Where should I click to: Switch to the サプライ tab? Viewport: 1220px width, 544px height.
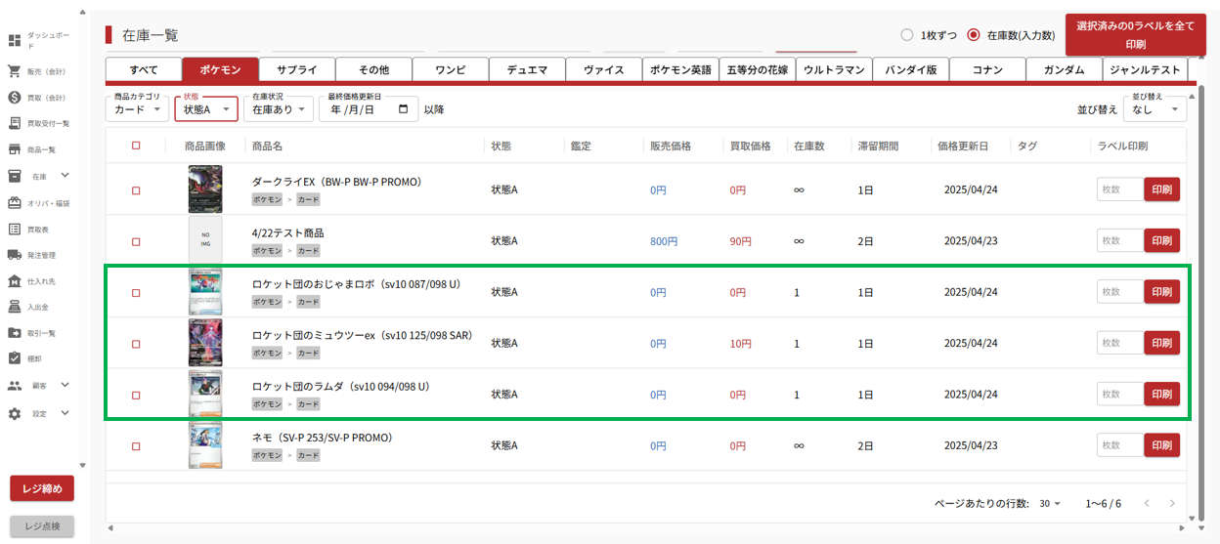(297, 69)
